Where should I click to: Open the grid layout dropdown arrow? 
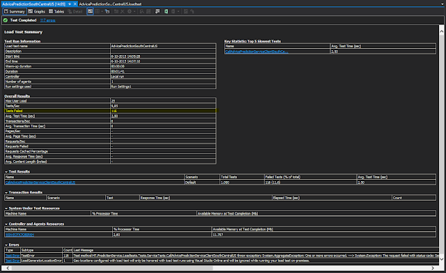[x=102, y=11]
